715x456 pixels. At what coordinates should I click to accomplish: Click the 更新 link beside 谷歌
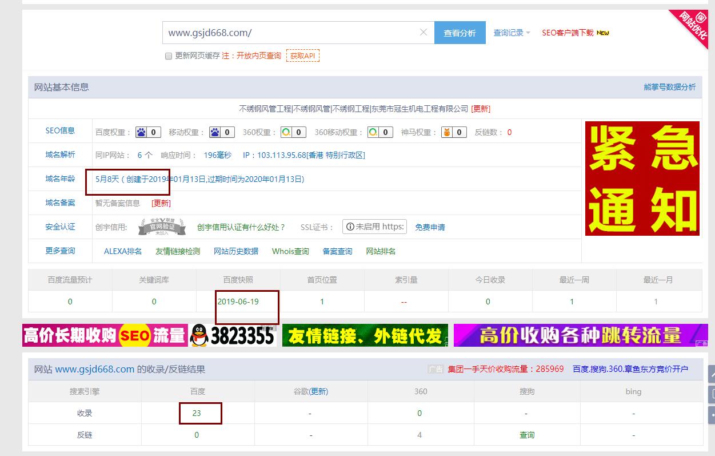[318, 391]
